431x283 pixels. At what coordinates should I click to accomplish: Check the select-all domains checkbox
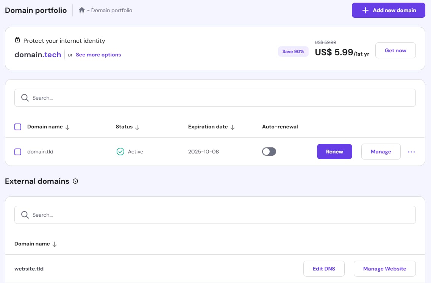pyautogui.click(x=18, y=127)
